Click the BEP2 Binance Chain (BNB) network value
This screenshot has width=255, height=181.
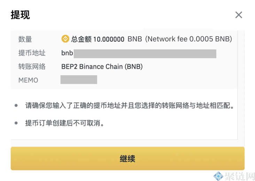(x=102, y=66)
